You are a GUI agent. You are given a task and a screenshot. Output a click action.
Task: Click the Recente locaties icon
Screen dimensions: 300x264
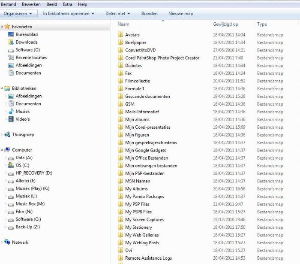[x=11, y=58]
